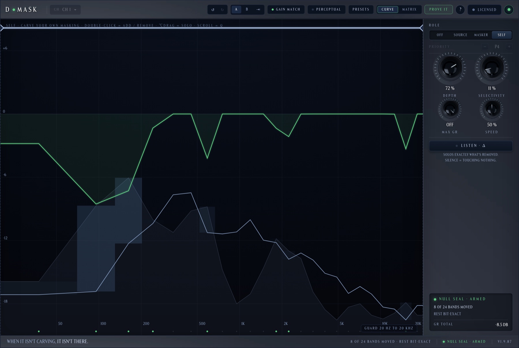
Task: Click the Null Seal Armed panel header
Action: [x=460, y=299]
